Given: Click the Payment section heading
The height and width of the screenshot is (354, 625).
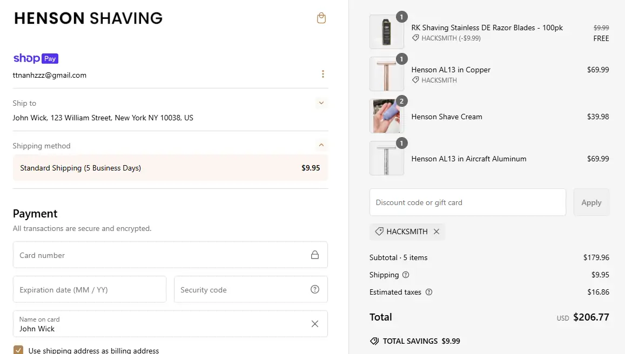Looking at the screenshot, I should (x=35, y=214).
